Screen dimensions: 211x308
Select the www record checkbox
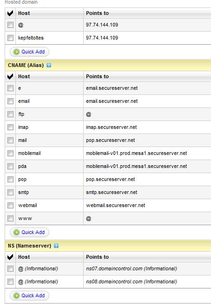click(x=10, y=218)
